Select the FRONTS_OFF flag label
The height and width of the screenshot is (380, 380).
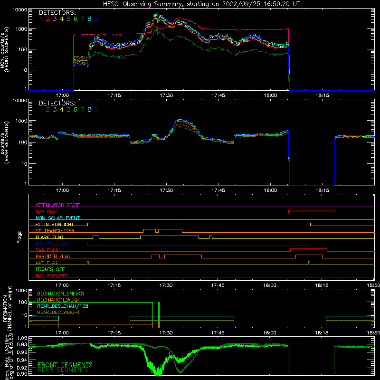point(50,269)
